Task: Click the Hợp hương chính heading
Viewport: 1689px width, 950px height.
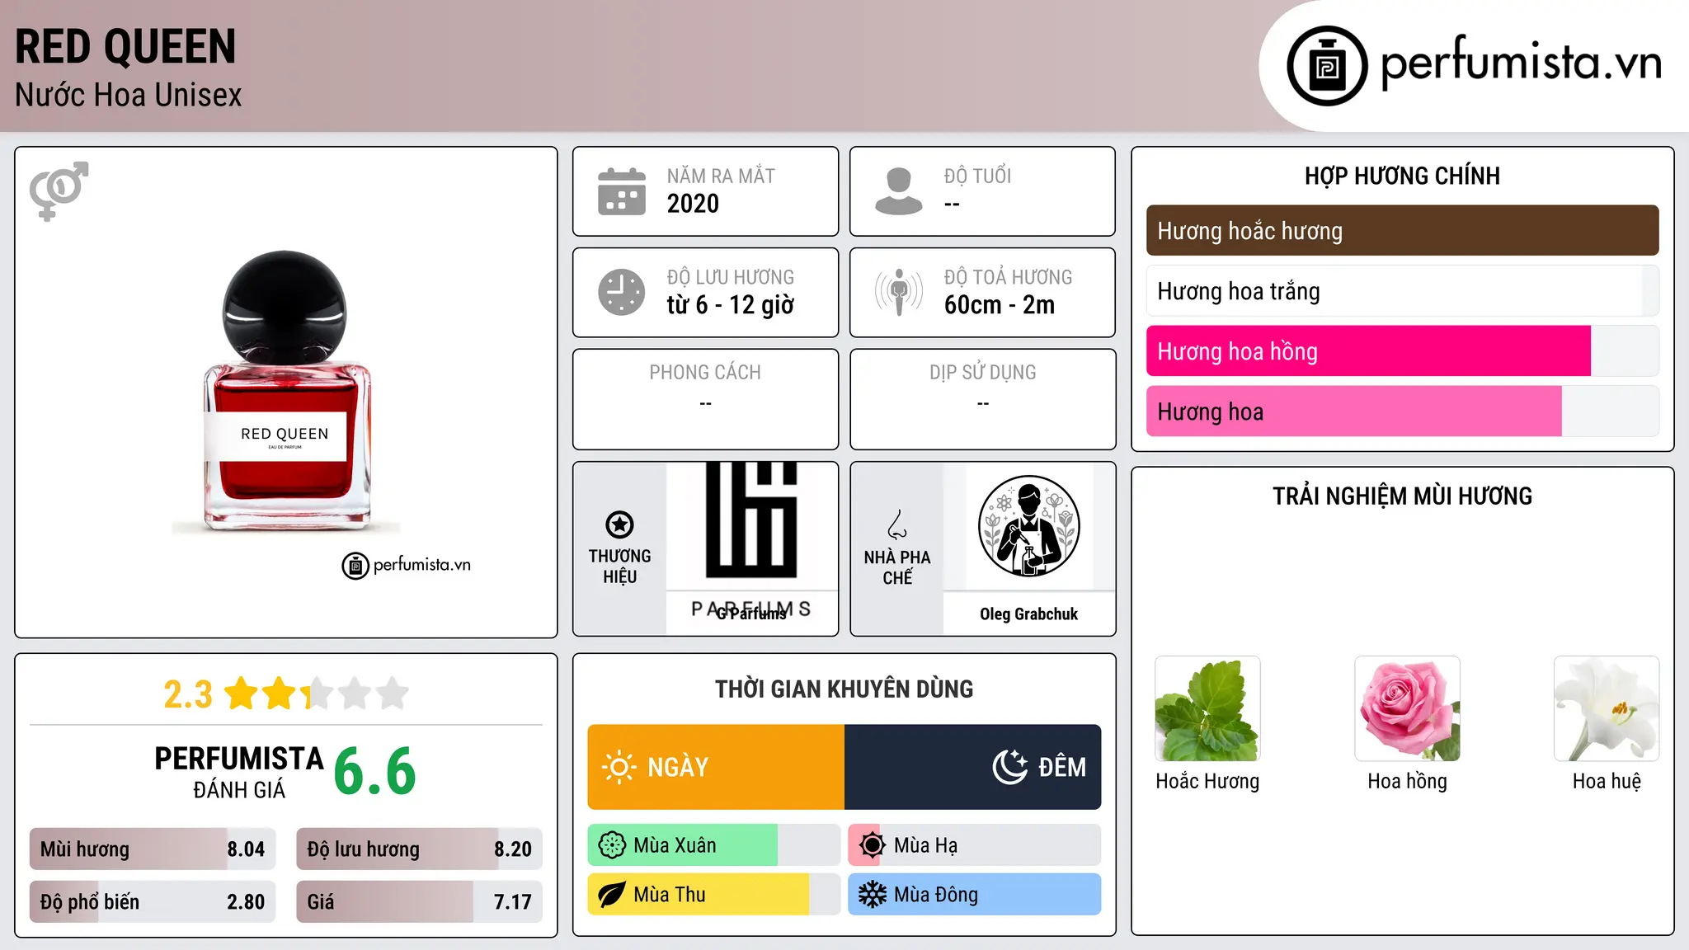Action: point(1402,176)
